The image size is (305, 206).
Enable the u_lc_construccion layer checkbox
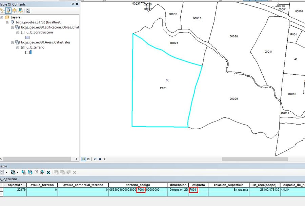[23, 32]
